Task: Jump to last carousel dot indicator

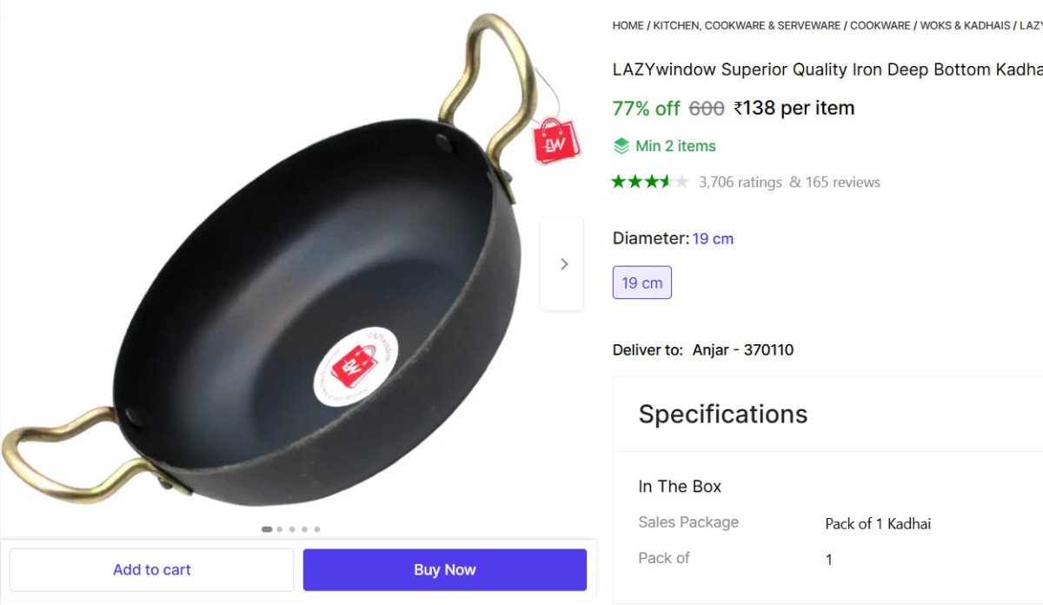Action: point(317,529)
